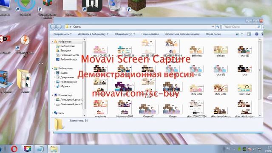Open the Help question mark icon

tap(257, 34)
